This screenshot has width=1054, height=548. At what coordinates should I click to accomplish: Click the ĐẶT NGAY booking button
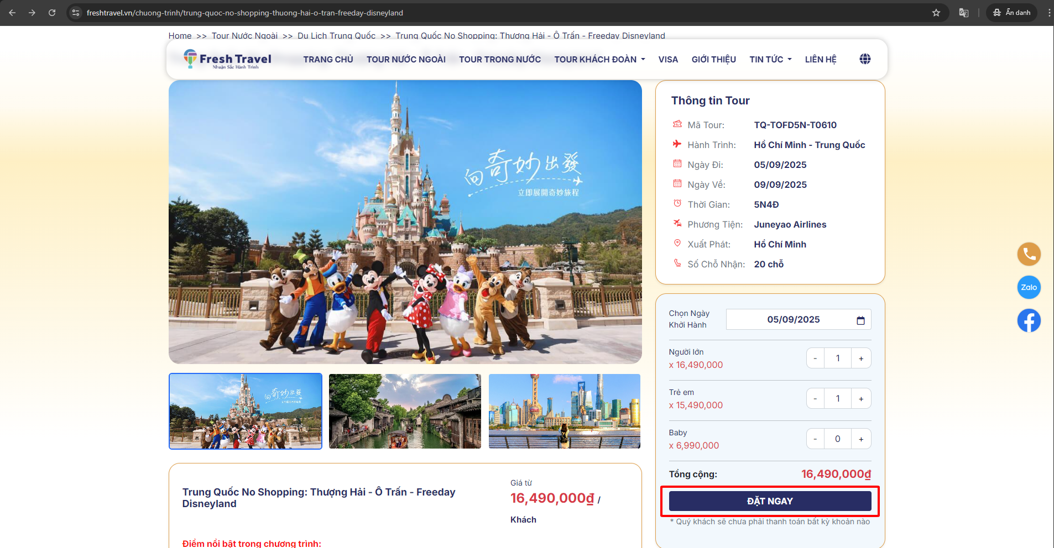(770, 501)
